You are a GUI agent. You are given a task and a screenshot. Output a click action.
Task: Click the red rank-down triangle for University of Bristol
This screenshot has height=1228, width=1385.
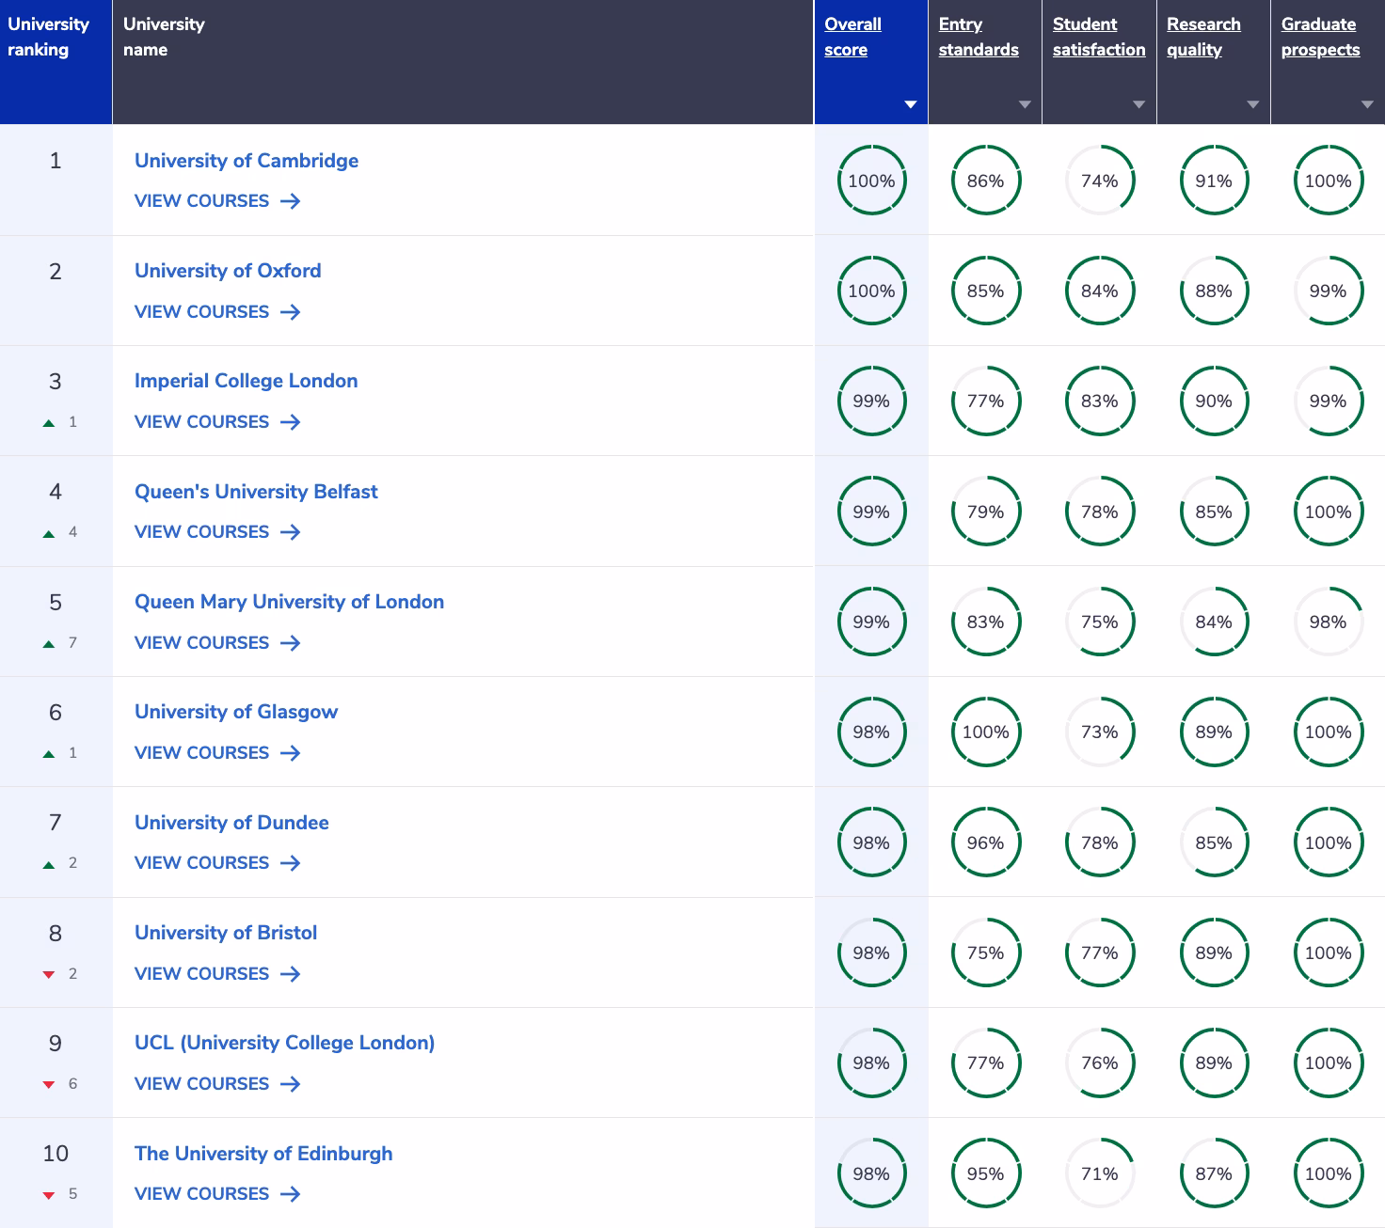[49, 973]
